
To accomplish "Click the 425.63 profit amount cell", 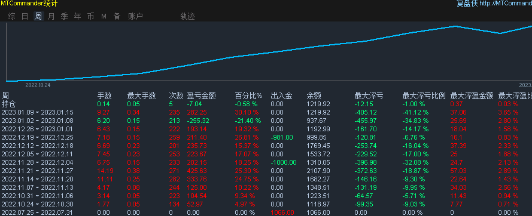I will click(197, 171).
